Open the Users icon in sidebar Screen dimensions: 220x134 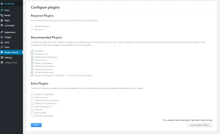[x=2, y=42]
